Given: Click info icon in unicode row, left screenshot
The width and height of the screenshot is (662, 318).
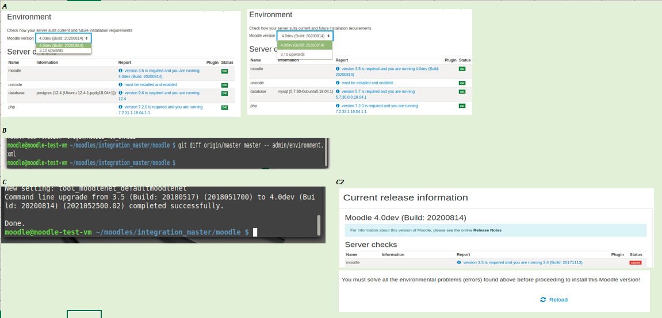Looking at the screenshot, I should click(x=120, y=84).
